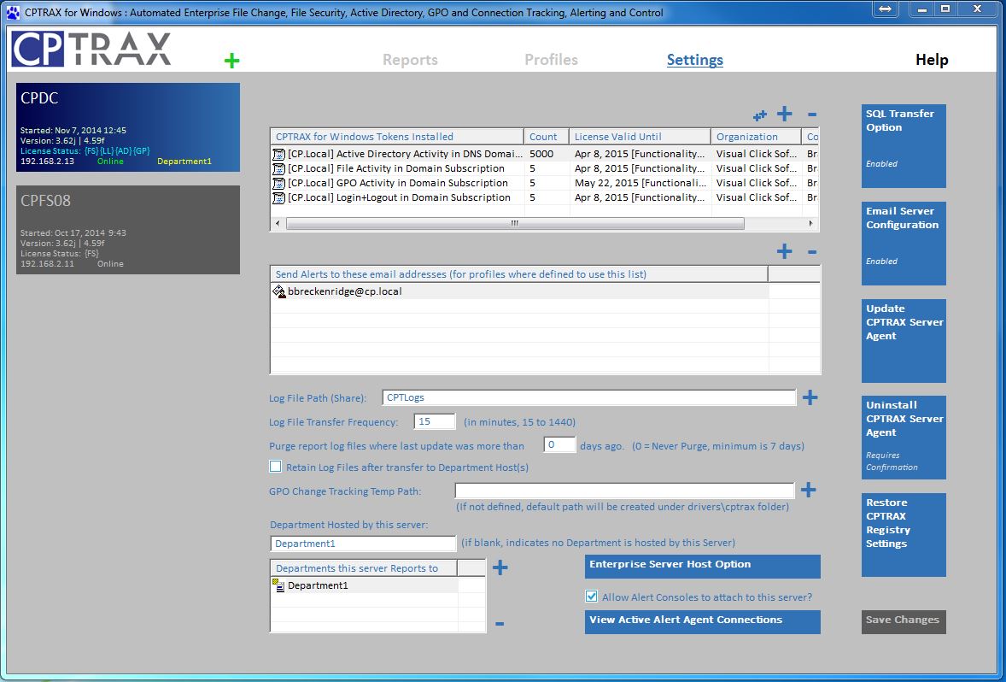Screen dimensions: 1006x682
Task: Open SQL Transfer Option
Action: 904,146
